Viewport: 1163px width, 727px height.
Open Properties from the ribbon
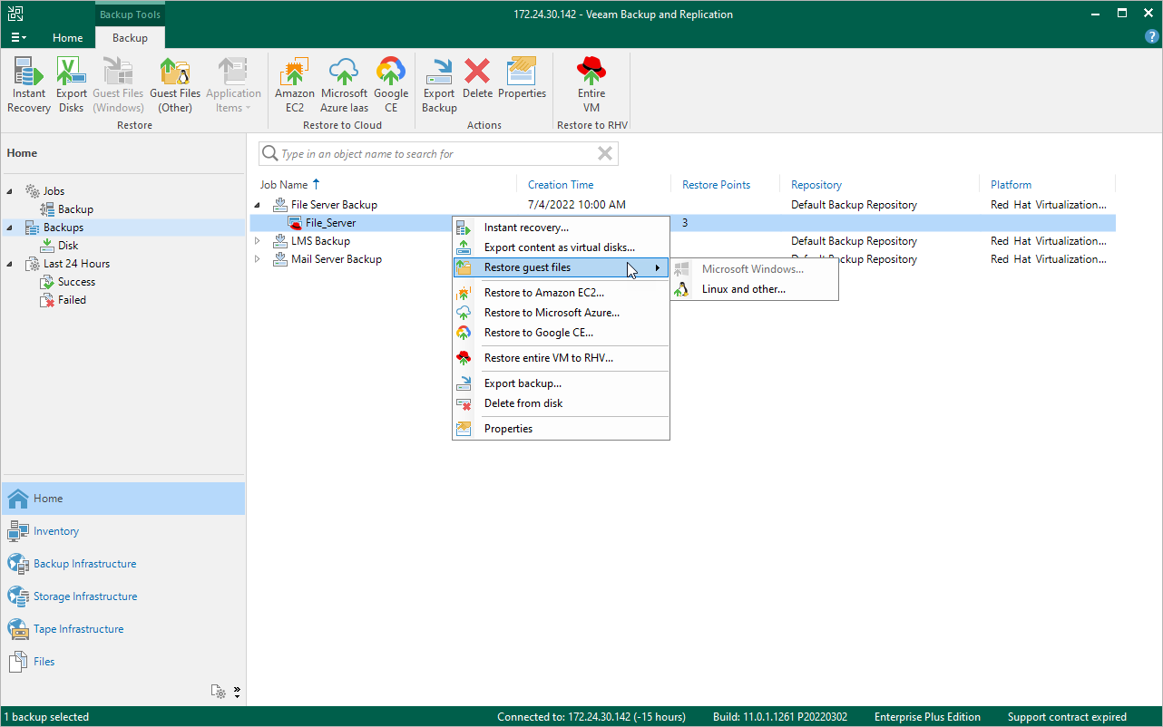[x=523, y=79]
